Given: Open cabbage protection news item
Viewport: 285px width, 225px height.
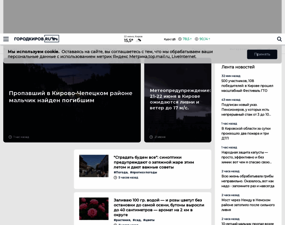Looking at the screenshot, I should tap(246, 157).
